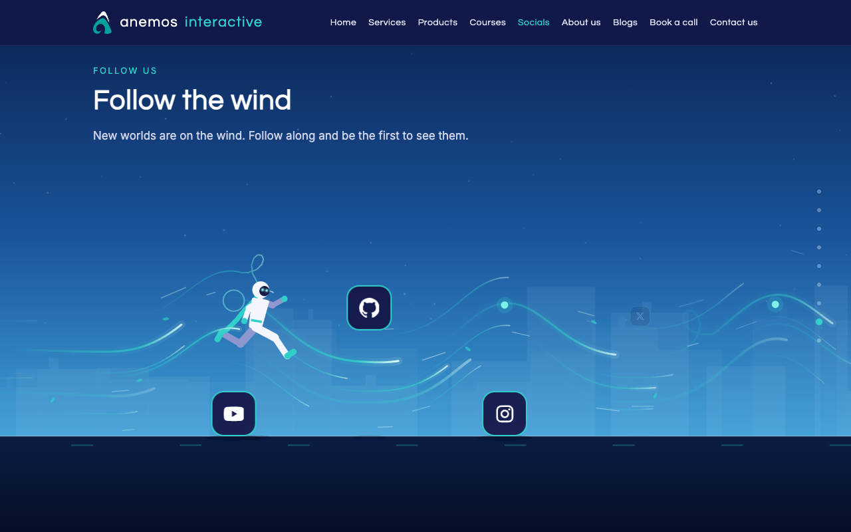Screen dimensions: 851x532
Task: Click the highlighted teal section dot
Action: 819,322
